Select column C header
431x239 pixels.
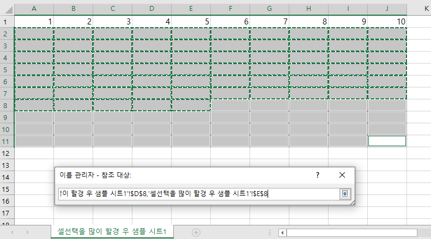[113, 9]
